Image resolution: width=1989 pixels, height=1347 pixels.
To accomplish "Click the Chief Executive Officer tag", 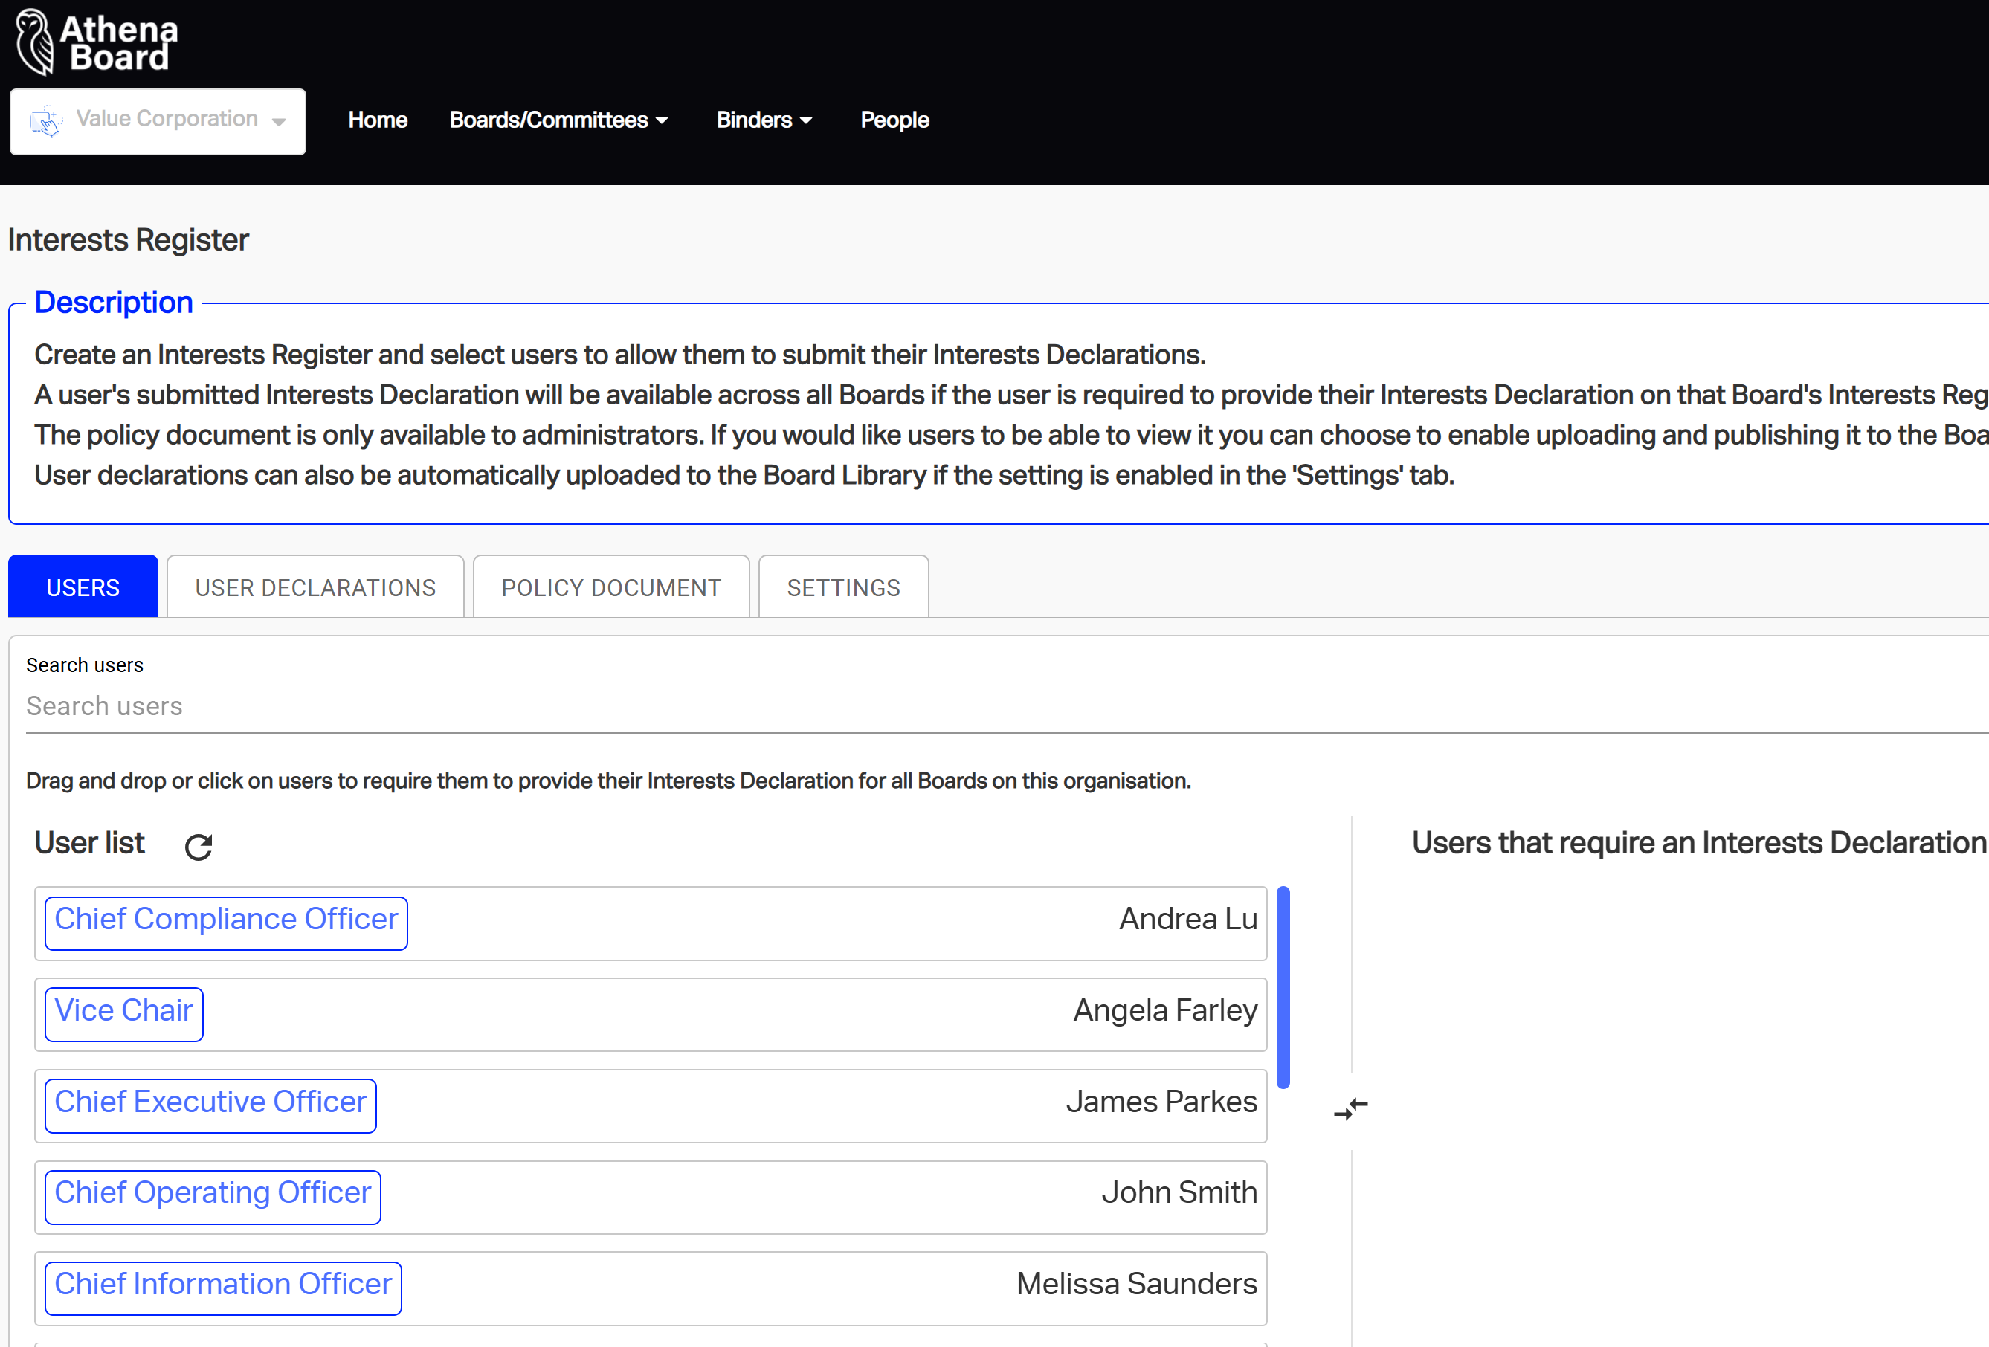I will pyautogui.click(x=210, y=1105).
